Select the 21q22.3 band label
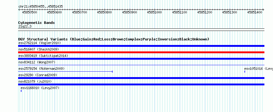Screen dimensions: 273x112 pos(25,26)
